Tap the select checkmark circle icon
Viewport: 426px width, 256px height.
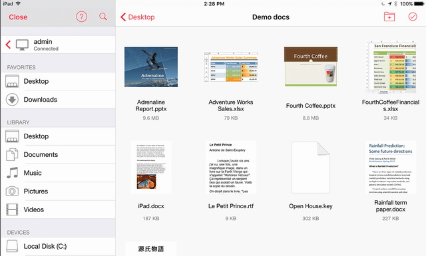click(413, 17)
